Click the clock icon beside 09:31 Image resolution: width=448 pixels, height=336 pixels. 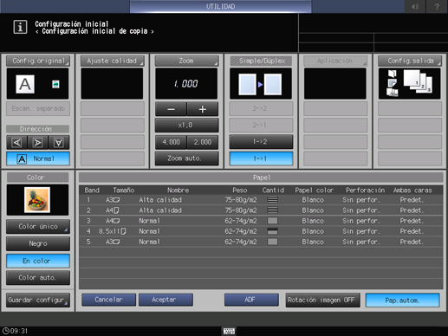(5, 331)
